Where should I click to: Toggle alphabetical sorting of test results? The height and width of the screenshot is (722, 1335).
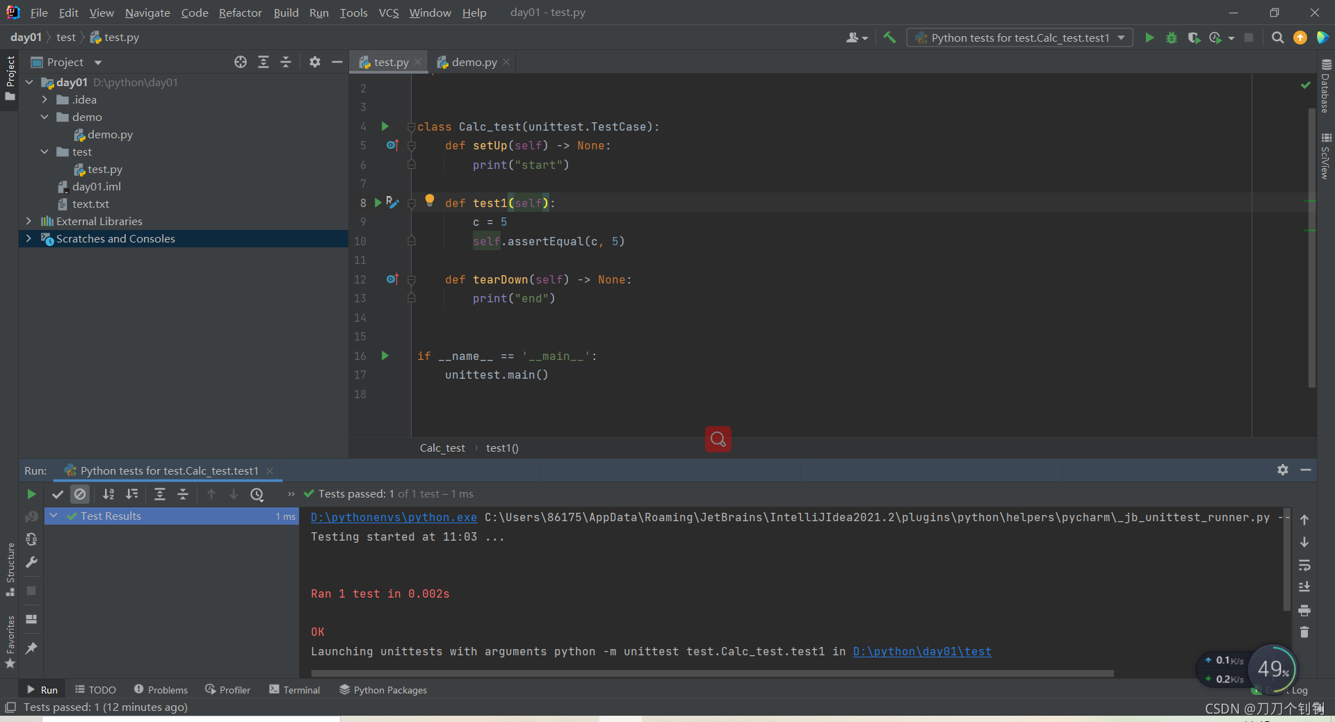pos(108,494)
